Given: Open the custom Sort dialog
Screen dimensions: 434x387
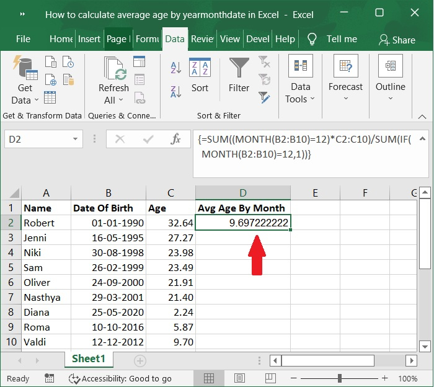Looking at the screenshot, I should pos(200,76).
